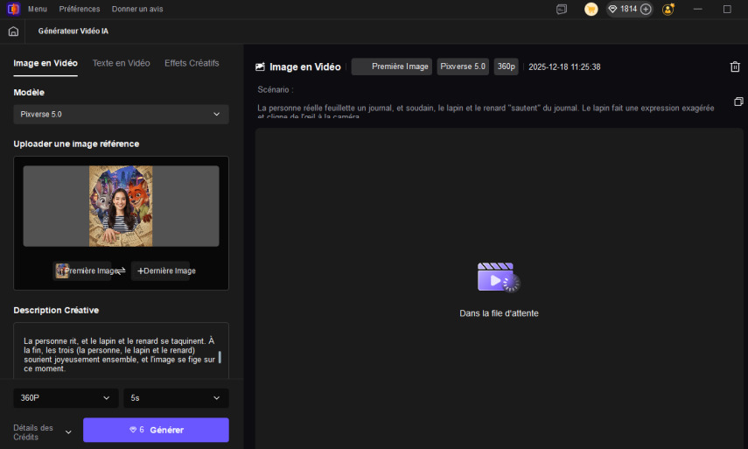Expand Détails des Crédits
The image size is (748, 449).
point(68,431)
